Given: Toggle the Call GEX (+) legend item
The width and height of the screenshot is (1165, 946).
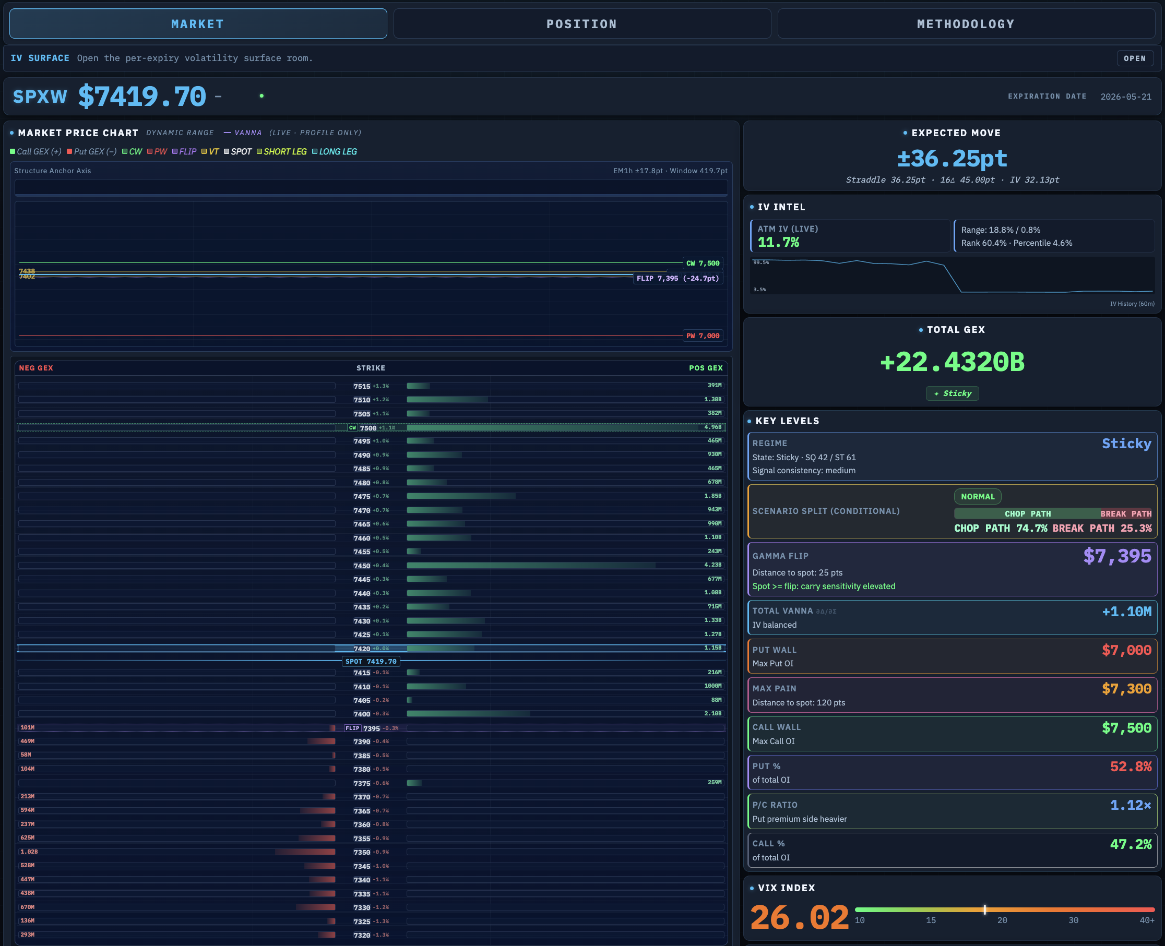Looking at the screenshot, I should (36, 151).
